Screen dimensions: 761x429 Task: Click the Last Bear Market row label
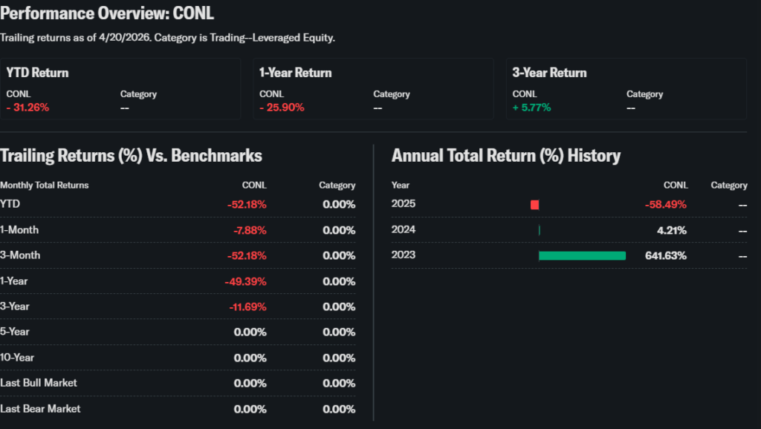(x=40, y=409)
